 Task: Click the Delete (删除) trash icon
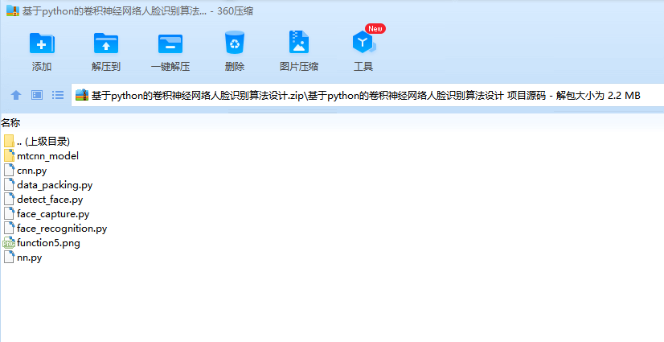[x=235, y=43]
